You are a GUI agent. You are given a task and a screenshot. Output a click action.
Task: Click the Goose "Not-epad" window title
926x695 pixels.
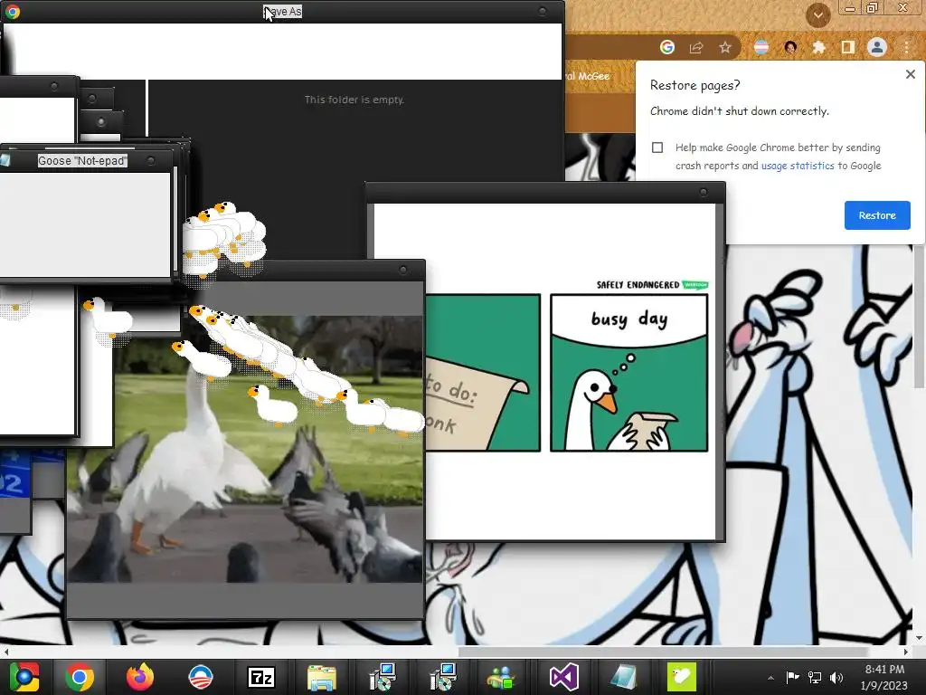pos(82,161)
